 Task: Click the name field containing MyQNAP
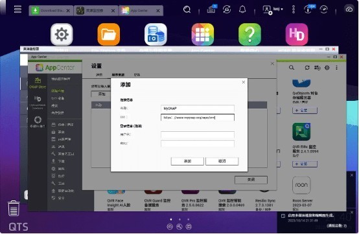click(x=198, y=109)
